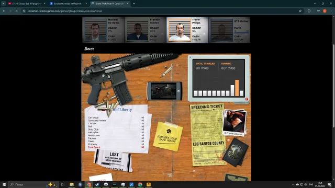Open Steam from the taskbar

(97, 184)
